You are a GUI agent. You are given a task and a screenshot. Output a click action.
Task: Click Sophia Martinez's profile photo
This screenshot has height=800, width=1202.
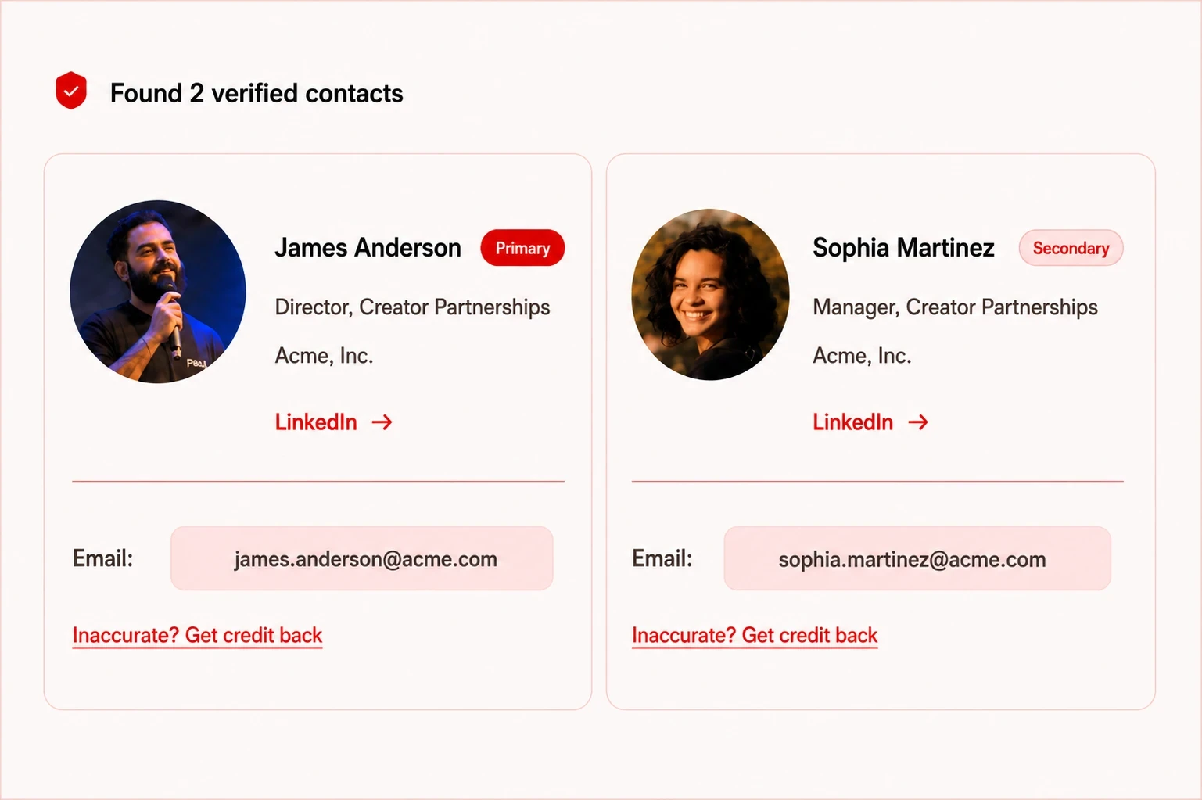(710, 295)
